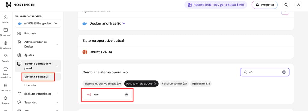Open Reach in the left rail

click(5, 100)
